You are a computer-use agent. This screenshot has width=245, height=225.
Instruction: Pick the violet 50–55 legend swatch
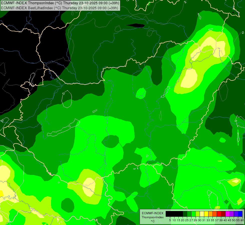coord(236,214)
